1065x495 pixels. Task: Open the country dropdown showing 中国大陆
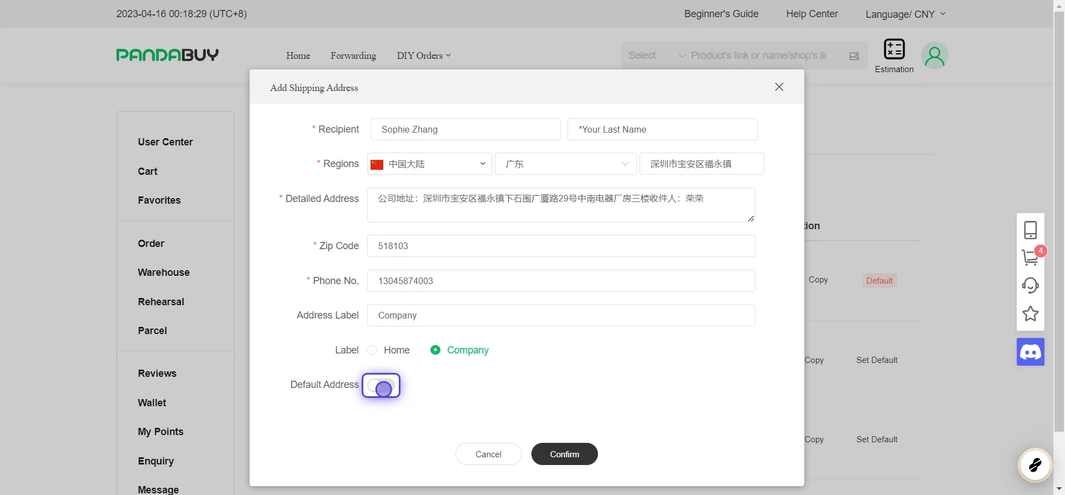click(429, 164)
